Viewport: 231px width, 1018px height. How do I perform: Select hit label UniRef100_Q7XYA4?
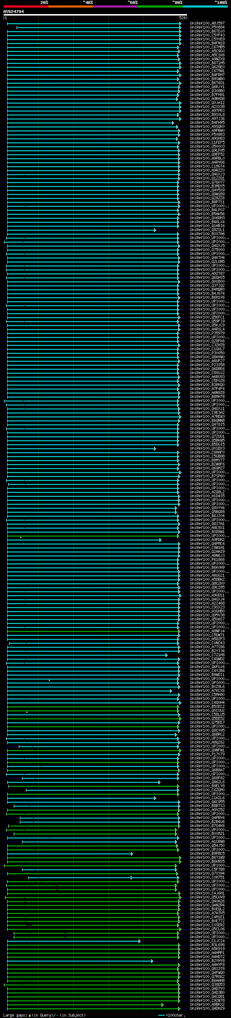[x=207, y=873]
